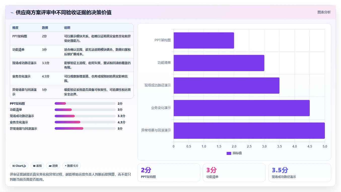Click the 功能清单 progress bar
Viewport: 341px width, 192px height.
tap(85, 110)
